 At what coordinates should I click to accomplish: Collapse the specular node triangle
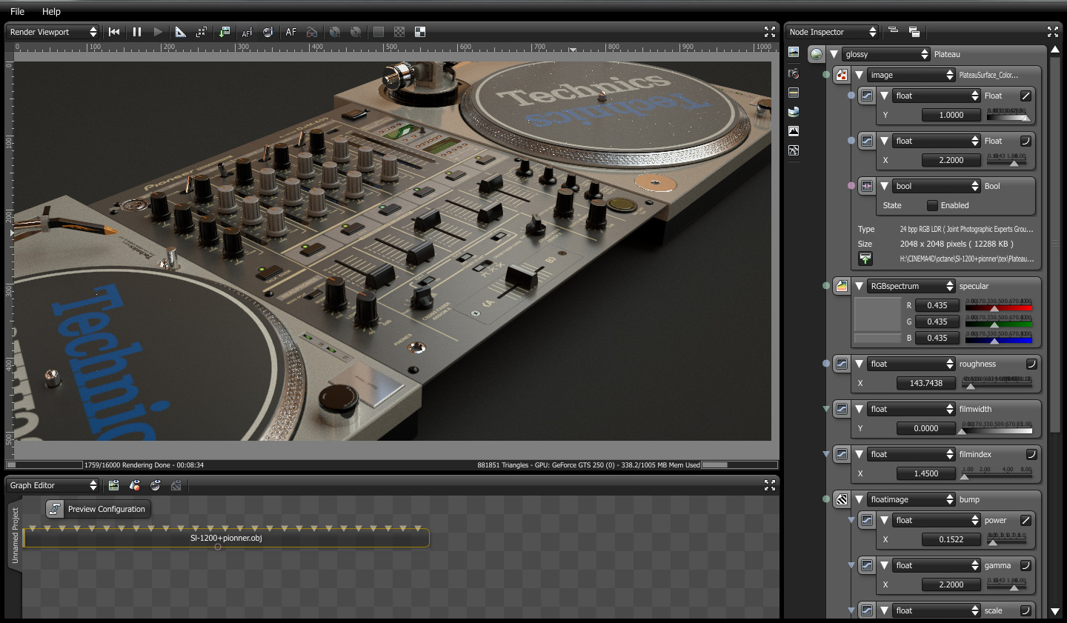coord(859,286)
